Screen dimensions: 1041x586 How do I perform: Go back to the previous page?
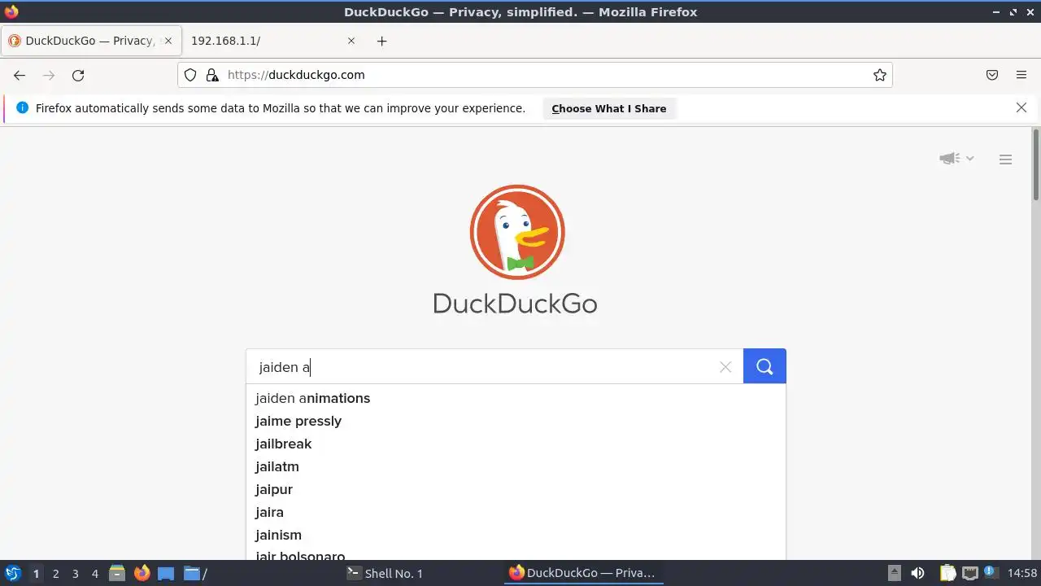pos(20,75)
